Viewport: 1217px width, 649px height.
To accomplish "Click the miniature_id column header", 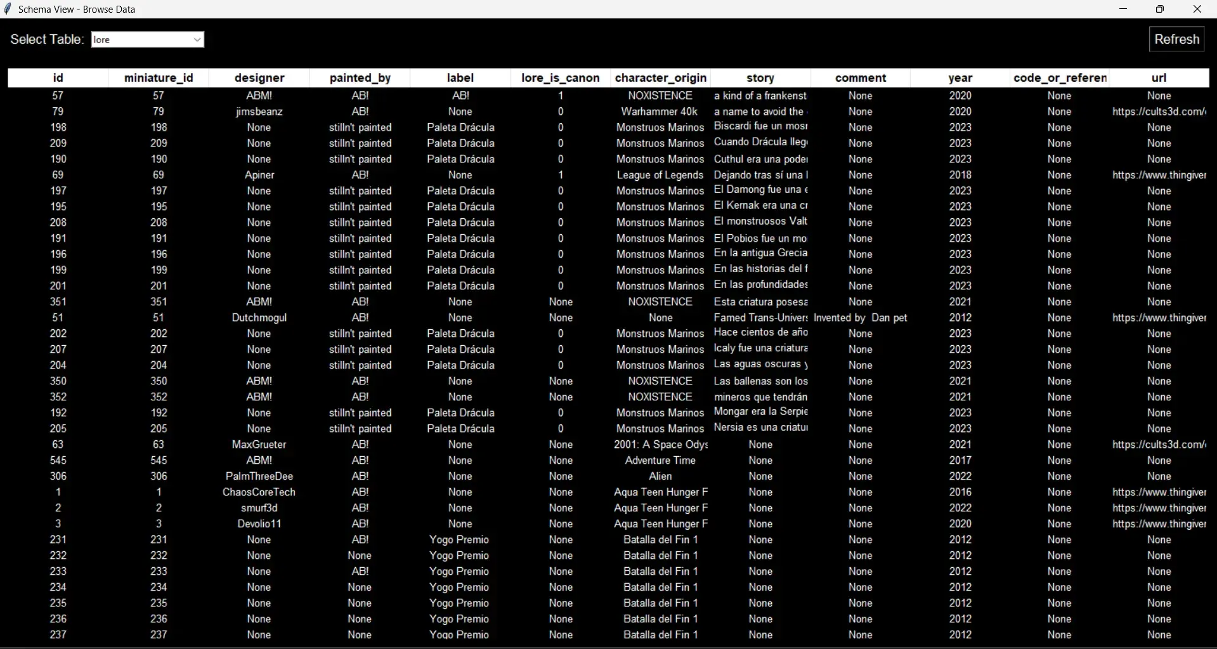I will (x=159, y=78).
